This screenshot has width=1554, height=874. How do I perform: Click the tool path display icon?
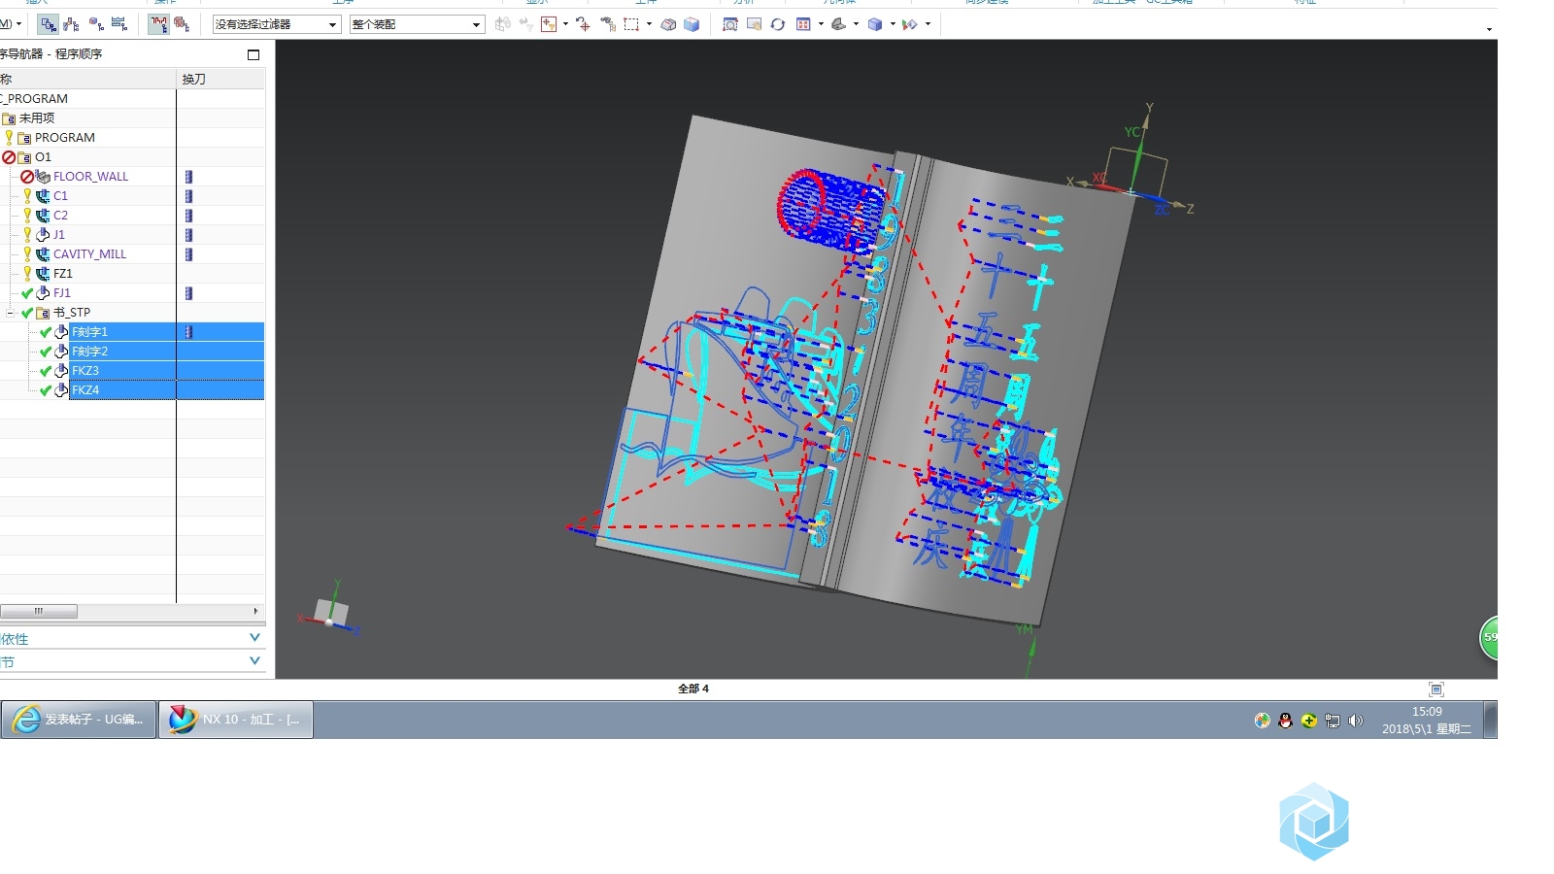[159, 24]
